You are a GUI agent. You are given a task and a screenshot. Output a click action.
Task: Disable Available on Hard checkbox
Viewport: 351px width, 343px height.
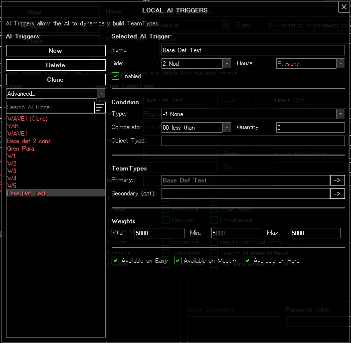point(247,261)
